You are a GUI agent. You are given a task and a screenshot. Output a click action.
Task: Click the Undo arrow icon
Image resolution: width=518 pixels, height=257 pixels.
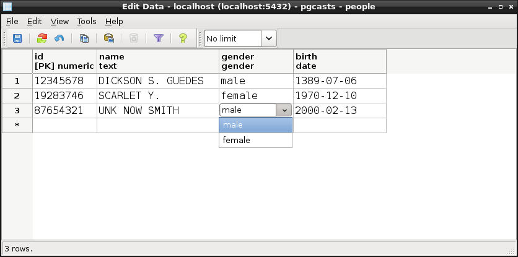click(x=59, y=38)
